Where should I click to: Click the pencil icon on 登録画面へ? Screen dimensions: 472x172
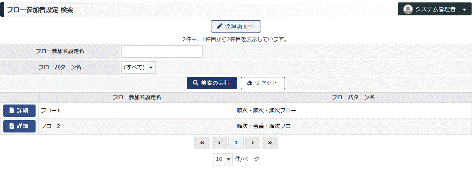tap(219, 26)
